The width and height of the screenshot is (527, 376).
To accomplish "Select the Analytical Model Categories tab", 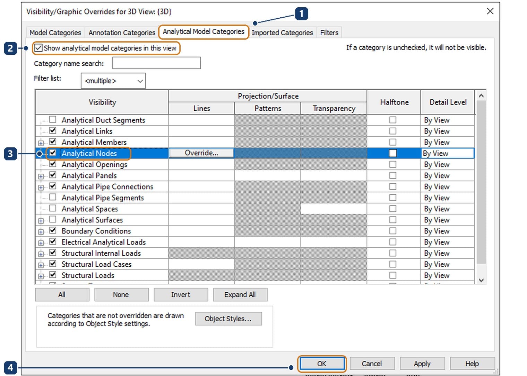I will (x=204, y=32).
